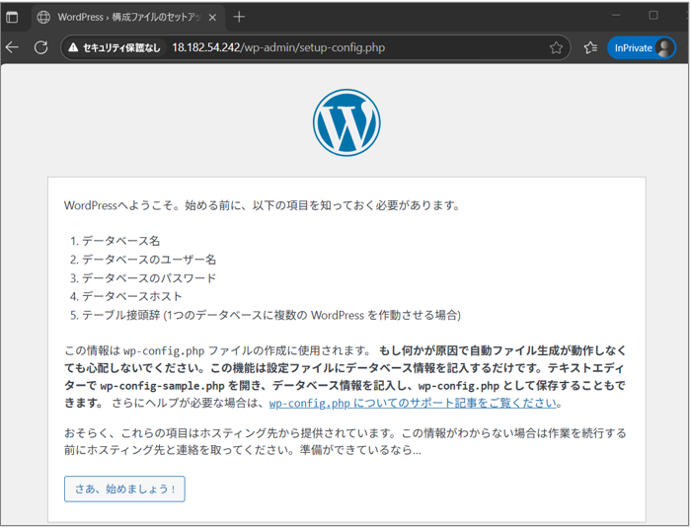Click list item データベース名

pos(120,241)
